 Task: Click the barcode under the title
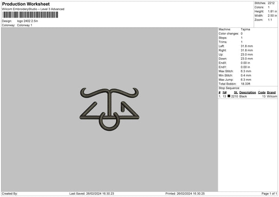(x=30, y=15)
